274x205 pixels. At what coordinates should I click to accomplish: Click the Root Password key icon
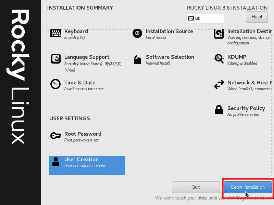click(56, 135)
